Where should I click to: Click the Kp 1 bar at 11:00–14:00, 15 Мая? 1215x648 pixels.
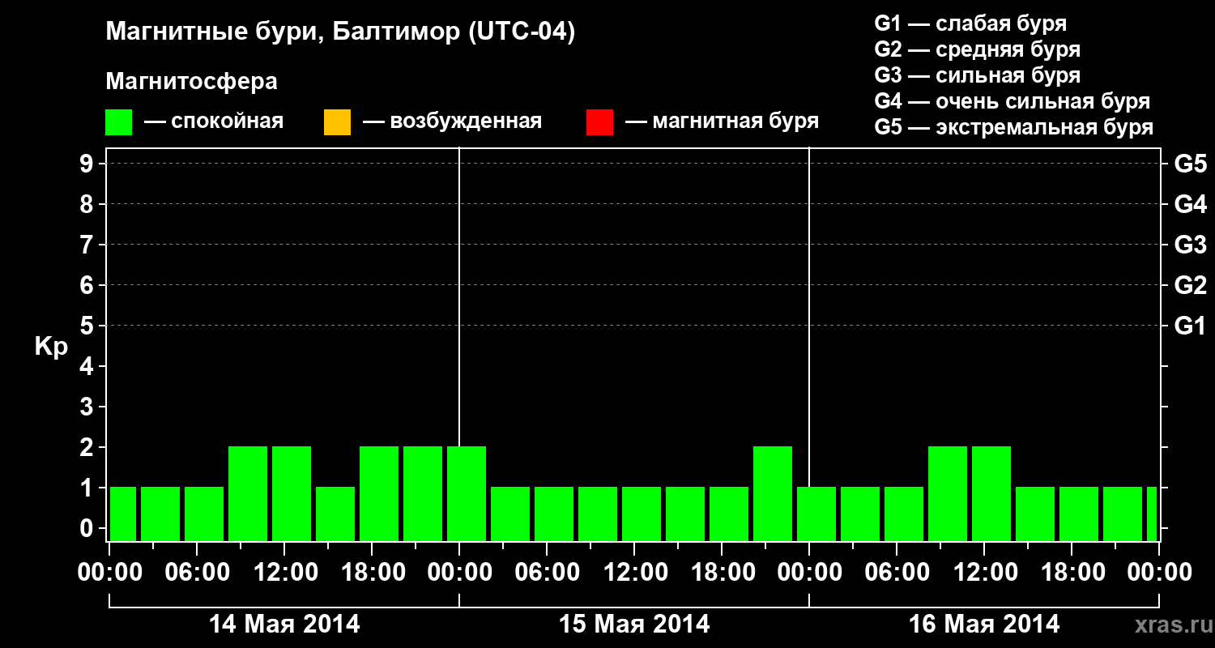coord(642,514)
